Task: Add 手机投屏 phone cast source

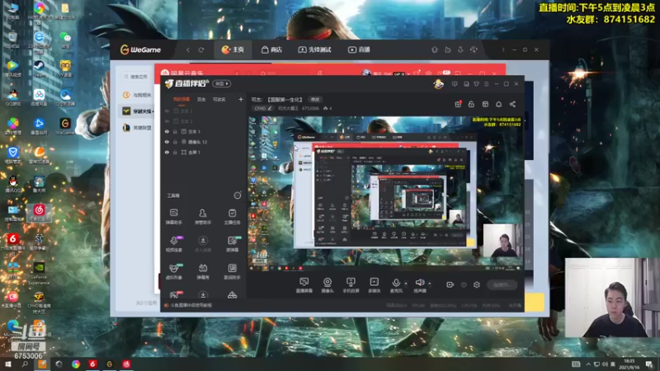Action: pos(351,284)
